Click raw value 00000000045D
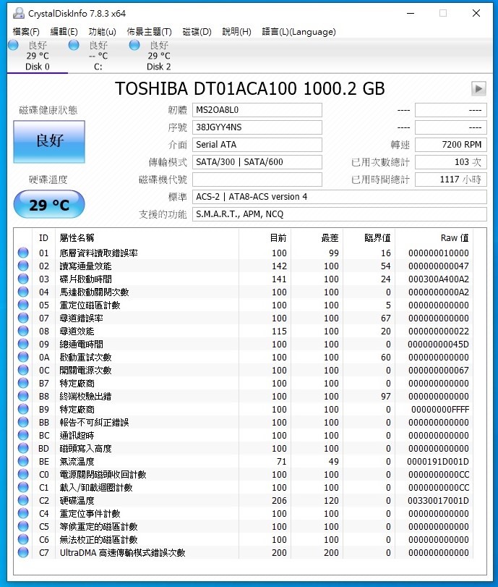 [438, 344]
